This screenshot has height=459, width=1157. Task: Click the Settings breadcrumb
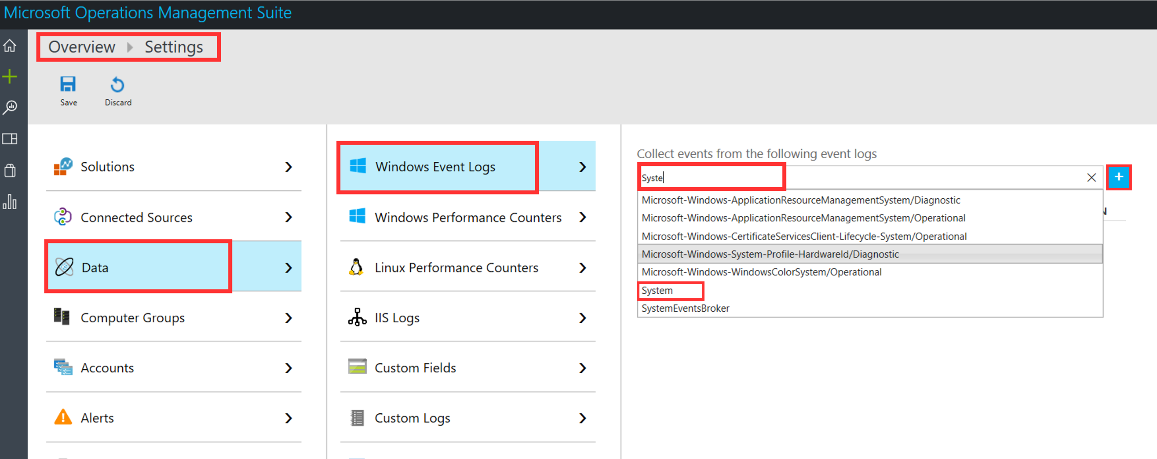[x=174, y=47]
